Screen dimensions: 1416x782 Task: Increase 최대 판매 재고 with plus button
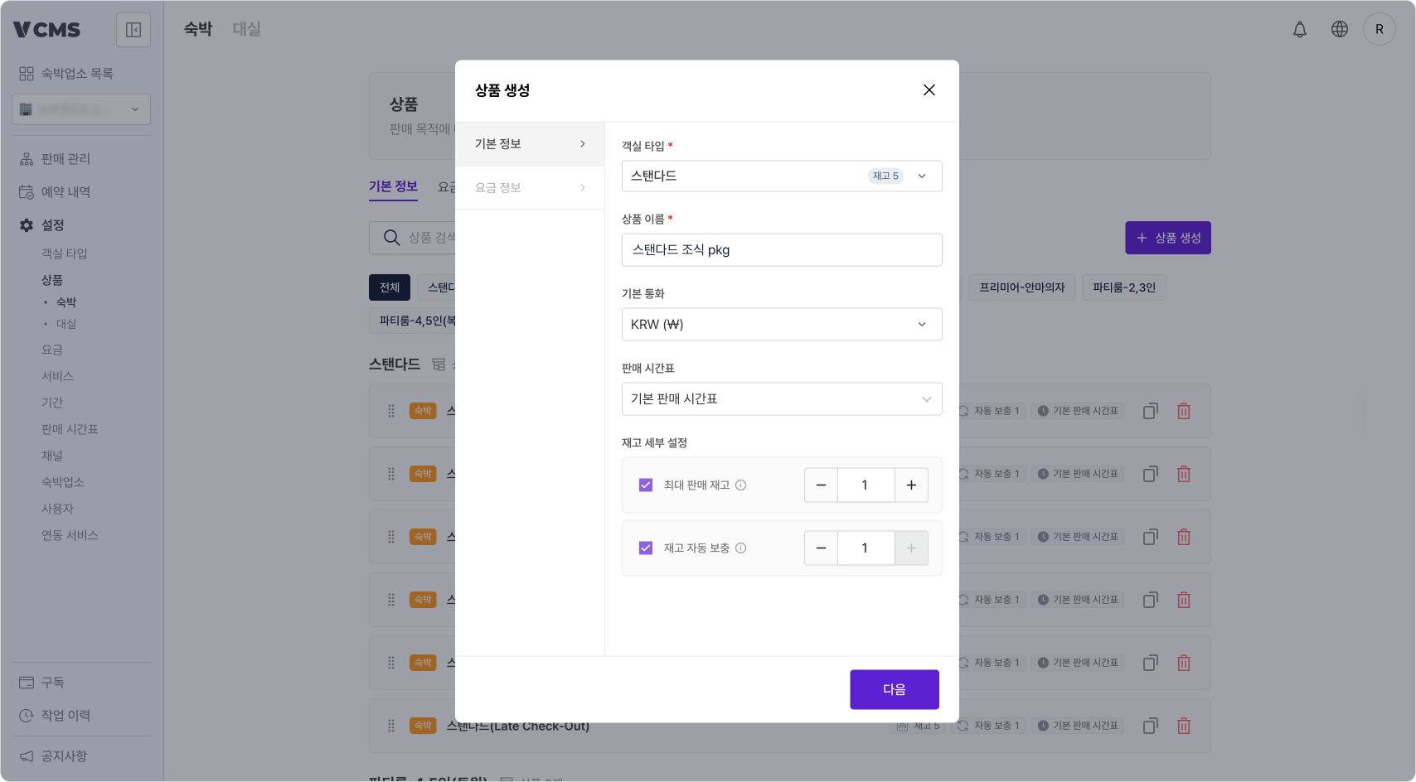coord(911,485)
